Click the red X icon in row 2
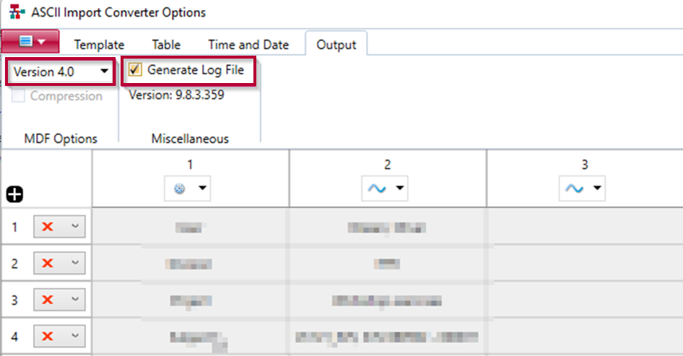683x356 pixels. [48, 263]
